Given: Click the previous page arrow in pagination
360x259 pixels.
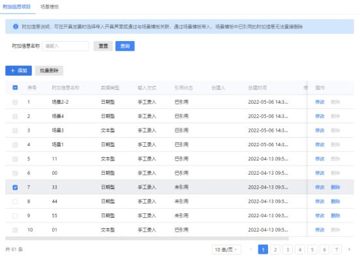Looking at the screenshot, I should coord(250,249).
